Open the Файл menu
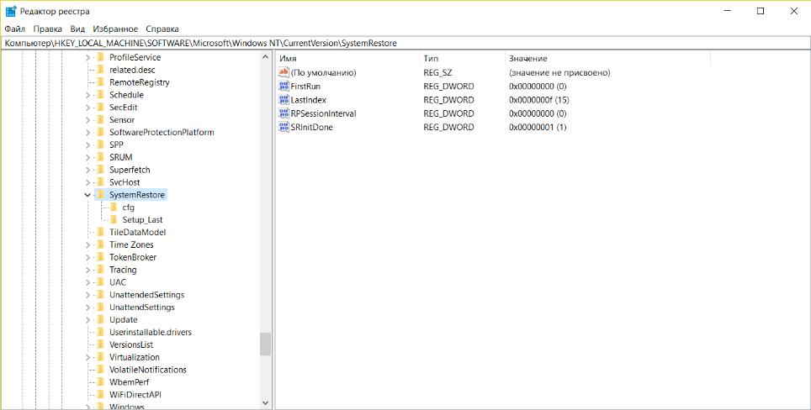 pos(14,29)
